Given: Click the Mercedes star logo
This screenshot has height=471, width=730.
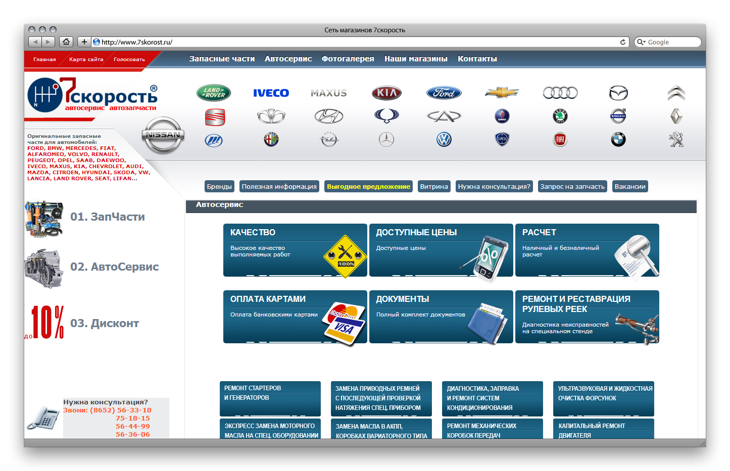Looking at the screenshot, I should [386, 139].
